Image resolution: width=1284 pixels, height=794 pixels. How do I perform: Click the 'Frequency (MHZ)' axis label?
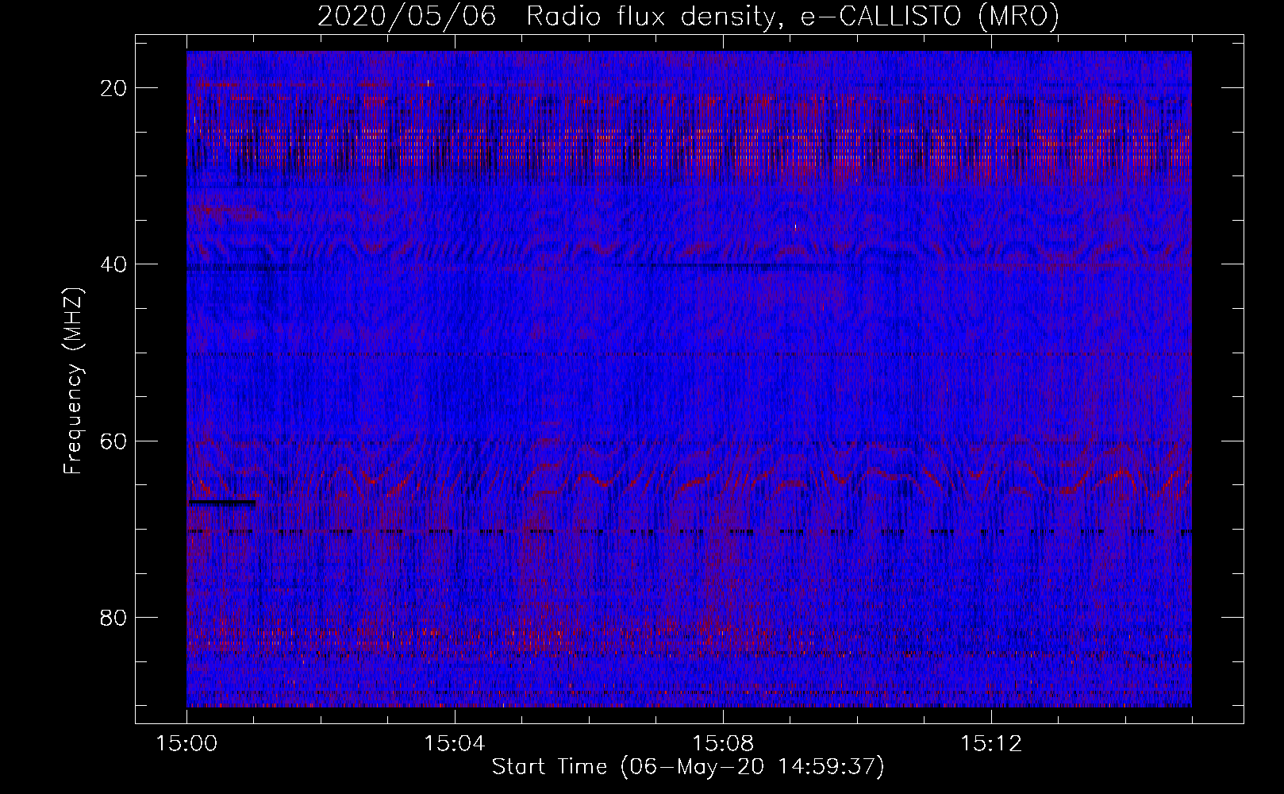click(73, 381)
